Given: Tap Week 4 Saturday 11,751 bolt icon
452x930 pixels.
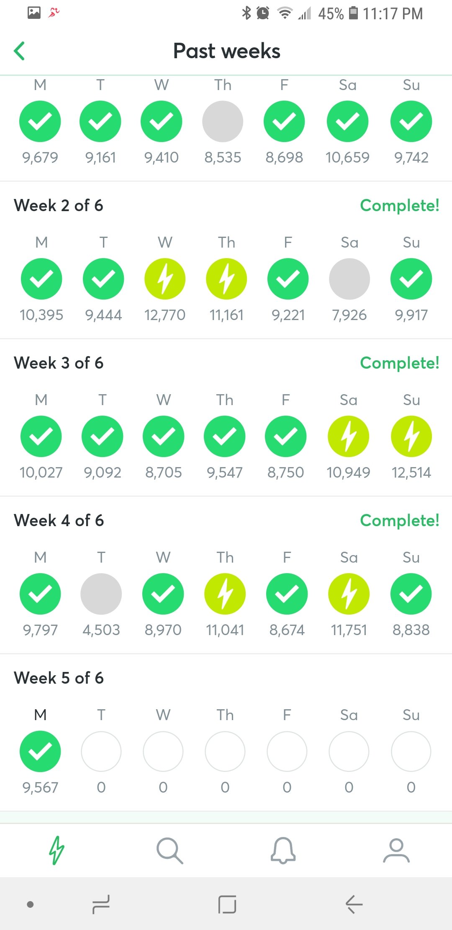Looking at the screenshot, I should pyautogui.click(x=349, y=594).
